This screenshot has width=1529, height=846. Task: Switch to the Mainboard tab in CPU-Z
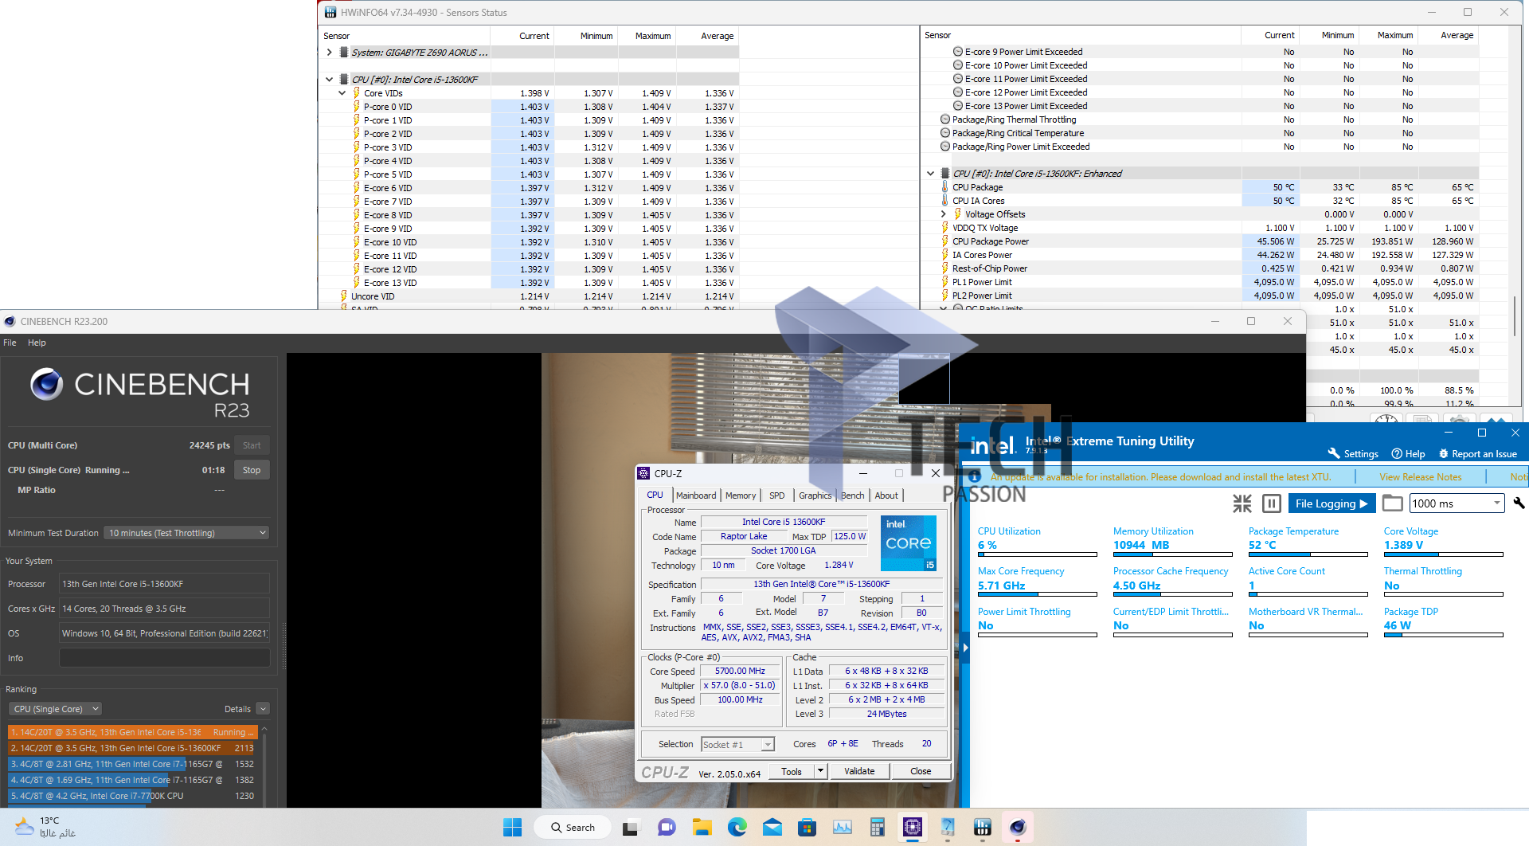coord(695,495)
